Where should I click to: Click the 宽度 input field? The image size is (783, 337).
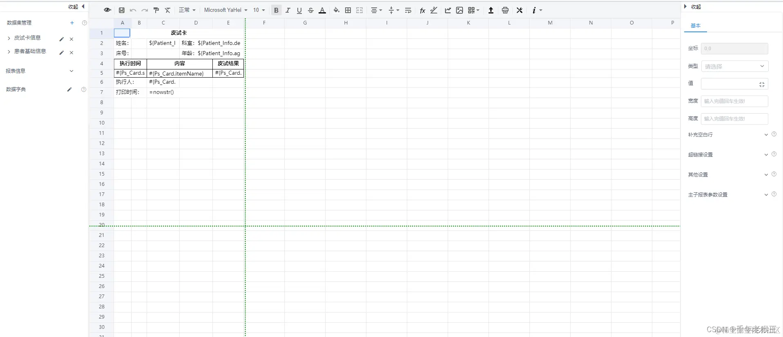coord(734,101)
